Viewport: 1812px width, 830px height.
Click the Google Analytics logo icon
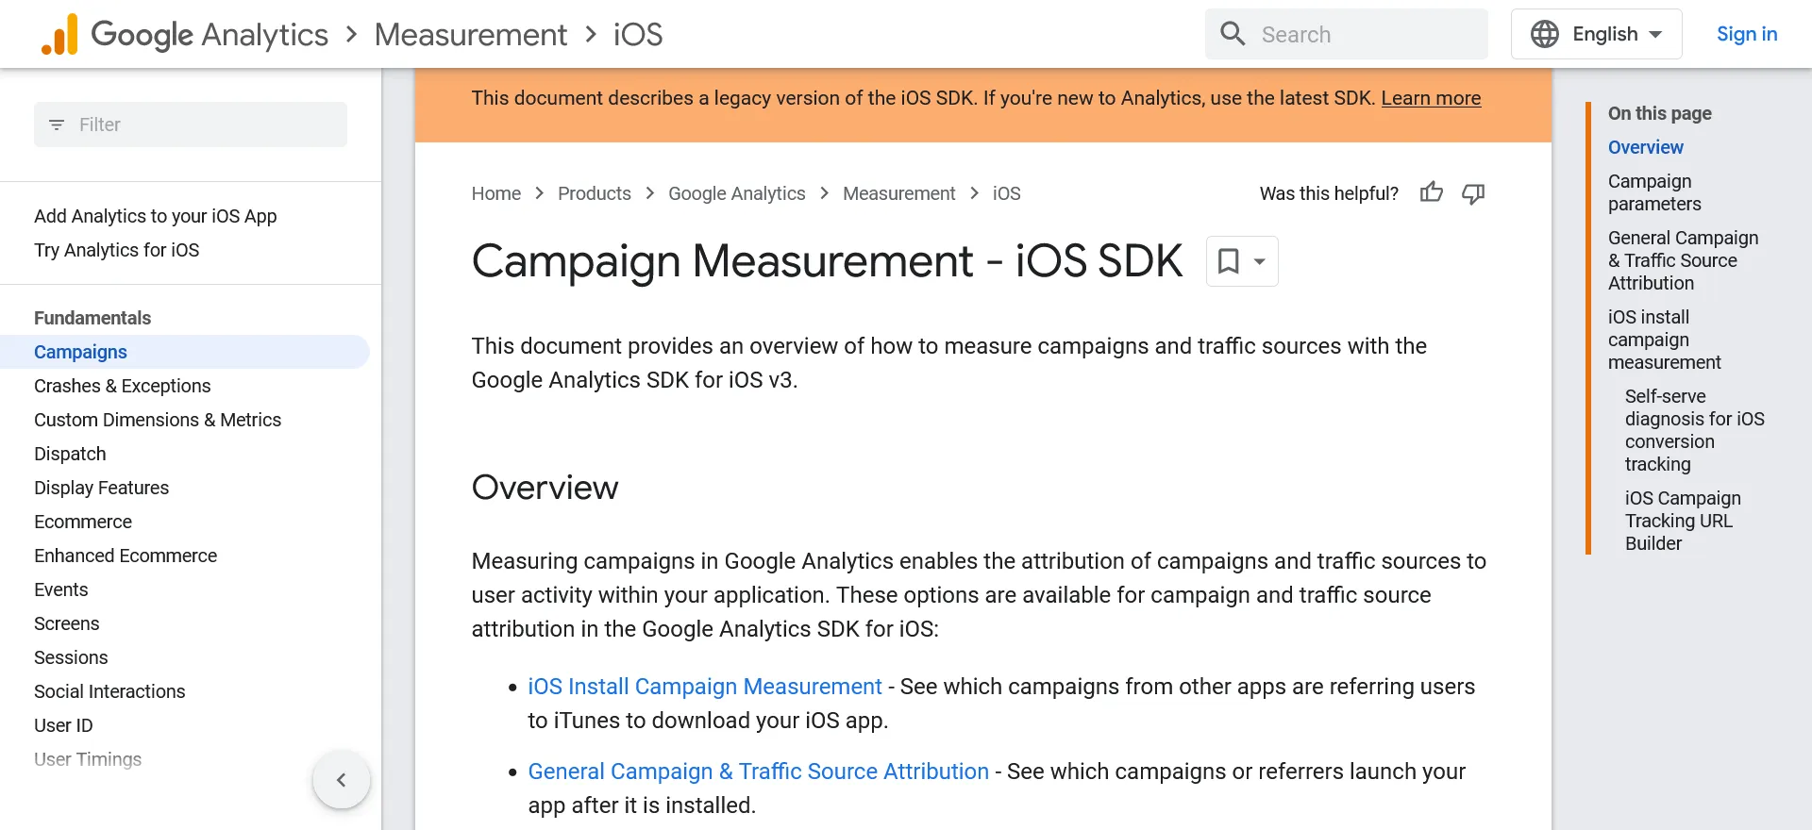click(x=59, y=35)
